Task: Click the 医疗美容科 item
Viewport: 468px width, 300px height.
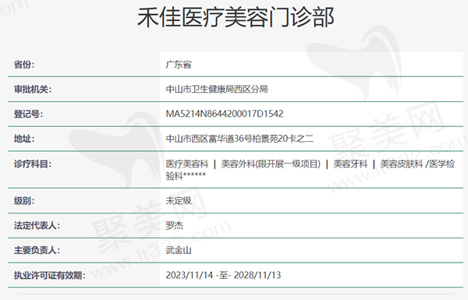Action: click(x=187, y=164)
